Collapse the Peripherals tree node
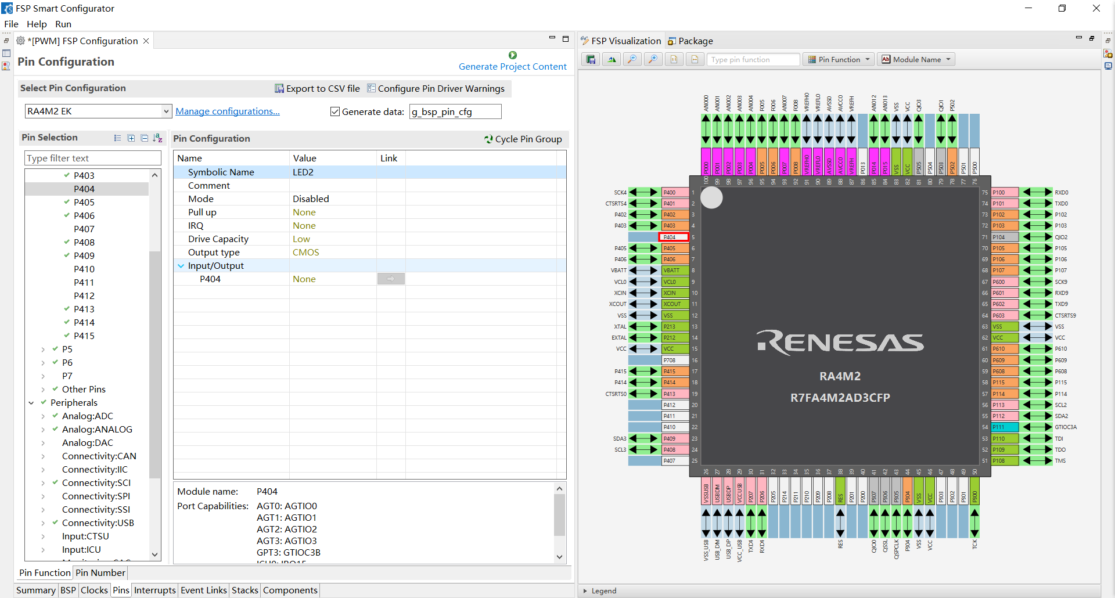 click(x=31, y=403)
